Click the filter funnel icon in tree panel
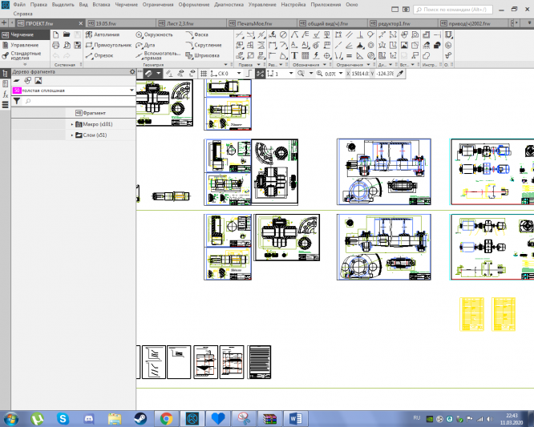Viewport: 534px width, 427px height. click(17, 102)
